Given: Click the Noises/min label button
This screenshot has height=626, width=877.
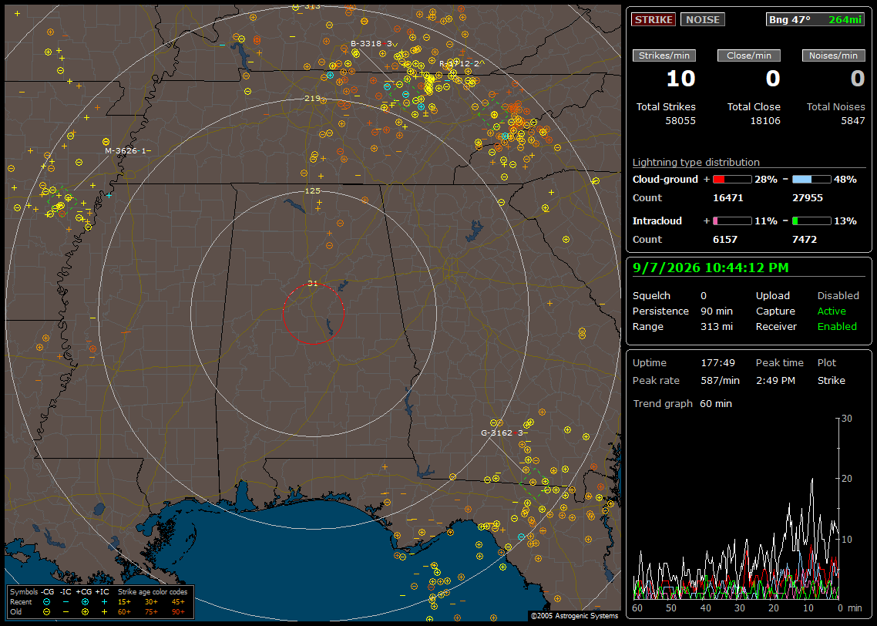Looking at the screenshot, I should (833, 56).
